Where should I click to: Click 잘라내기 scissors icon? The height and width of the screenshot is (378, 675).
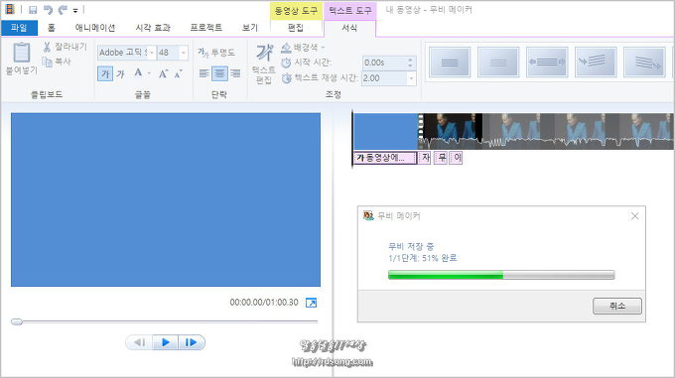[x=47, y=47]
